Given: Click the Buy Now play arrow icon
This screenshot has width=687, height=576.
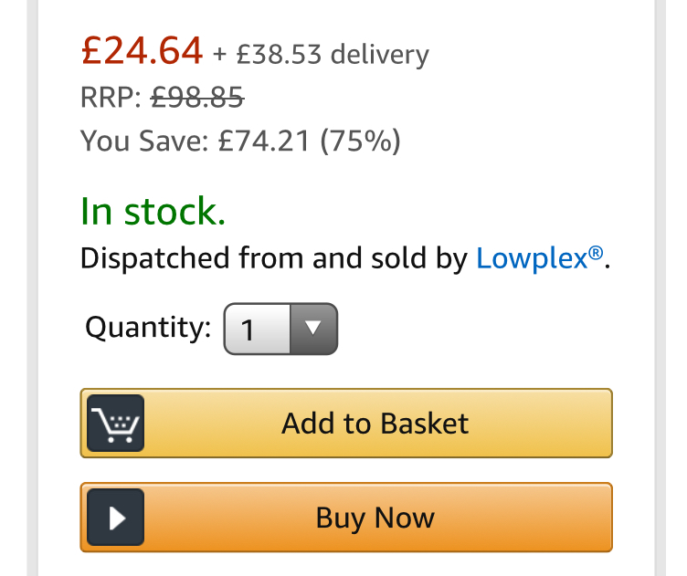Looking at the screenshot, I should point(116,517).
